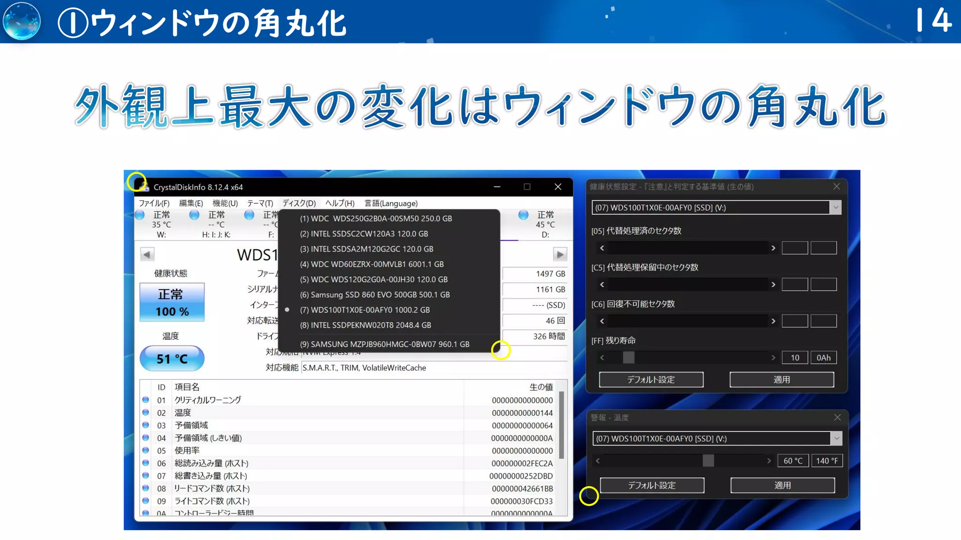The image size is (961, 540).
Task: Open the 言語(Language) menu
Action: point(391,203)
